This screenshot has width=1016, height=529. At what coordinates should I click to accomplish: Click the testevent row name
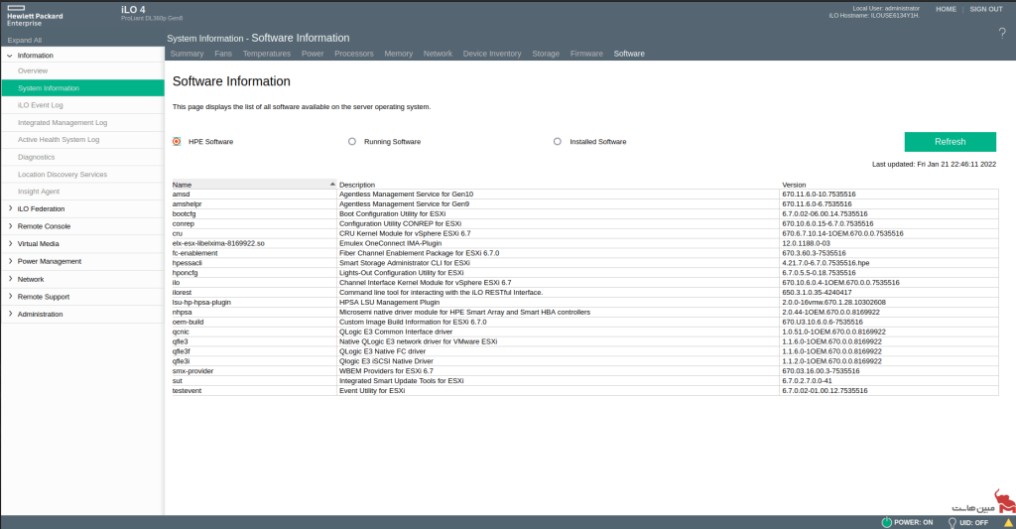tap(187, 391)
